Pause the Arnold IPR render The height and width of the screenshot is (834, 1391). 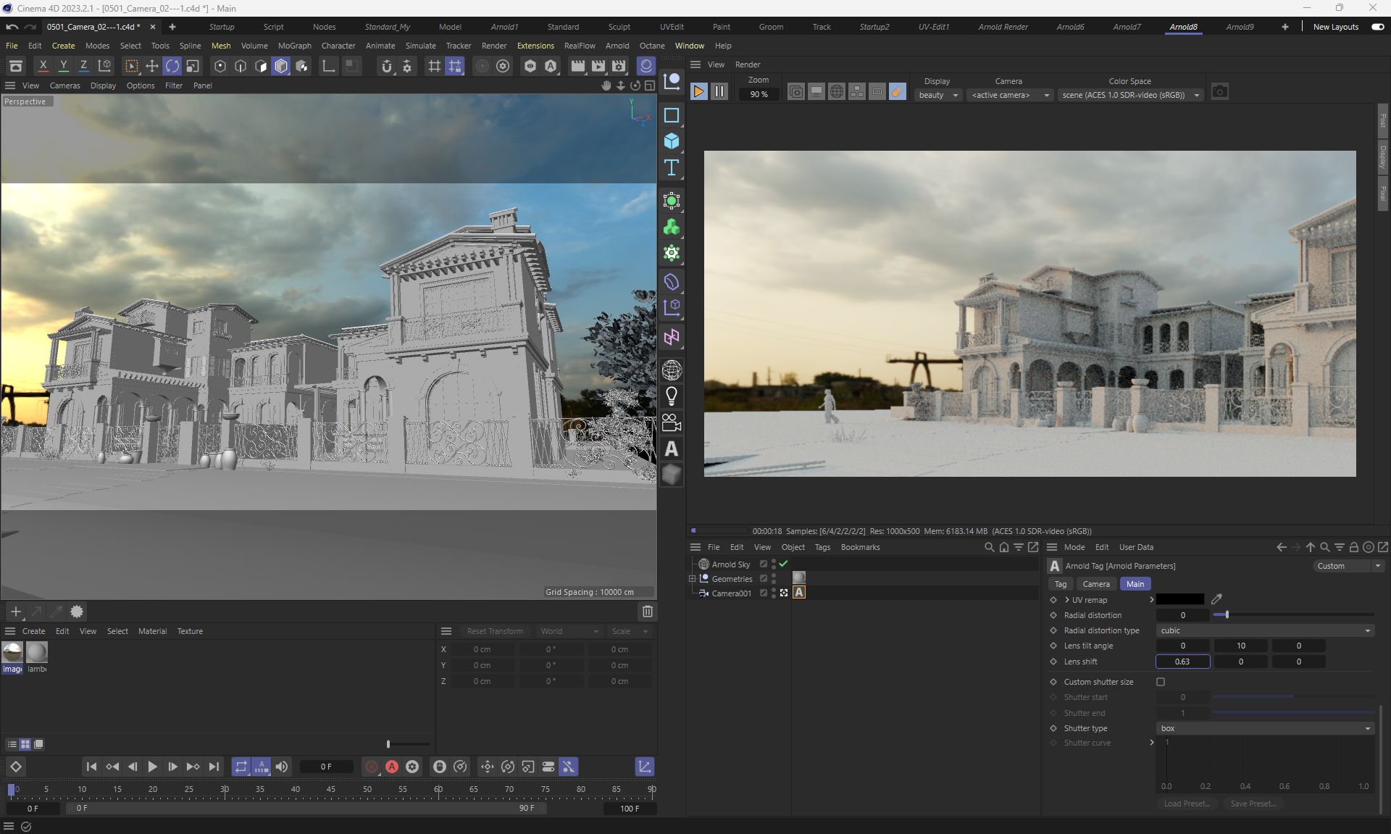(x=719, y=92)
